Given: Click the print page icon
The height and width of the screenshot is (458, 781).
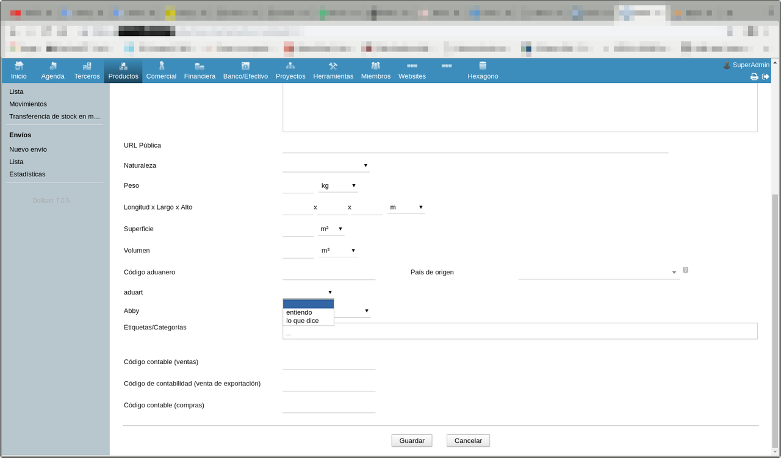Looking at the screenshot, I should click(754, 77).
